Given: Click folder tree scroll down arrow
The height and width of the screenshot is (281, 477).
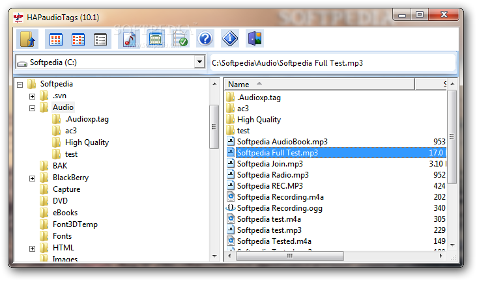Looking at the screenshot, I should pos(214,256).
